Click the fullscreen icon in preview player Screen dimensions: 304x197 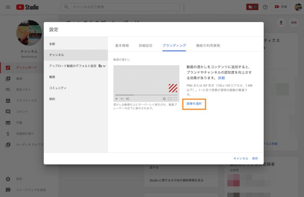[x=175, y=99]
